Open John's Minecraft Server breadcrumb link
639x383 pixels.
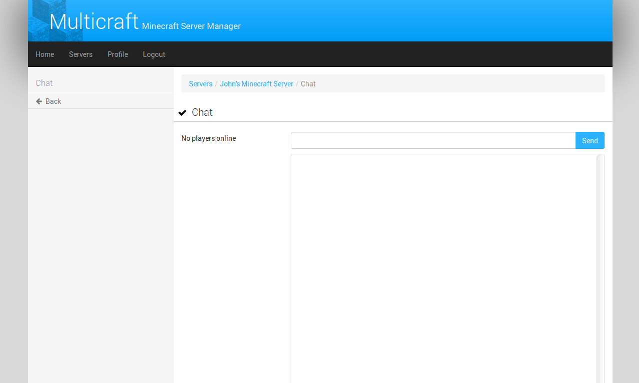tap(256, 84)
